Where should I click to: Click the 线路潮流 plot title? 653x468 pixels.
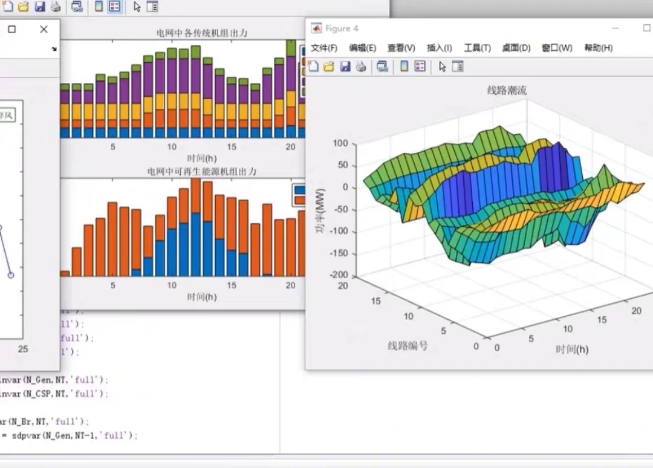pos(507,90)
